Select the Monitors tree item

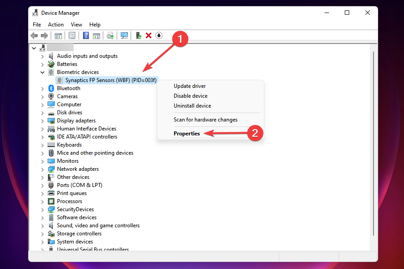tap(68, 161)
